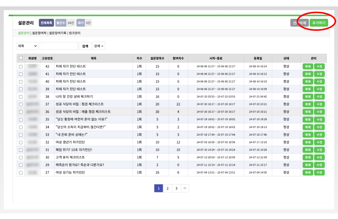Image resolution: width=338 pixels, height=219 pixels.
Task: Open the 제목 search field dropdown
Action: pos(27,46)
